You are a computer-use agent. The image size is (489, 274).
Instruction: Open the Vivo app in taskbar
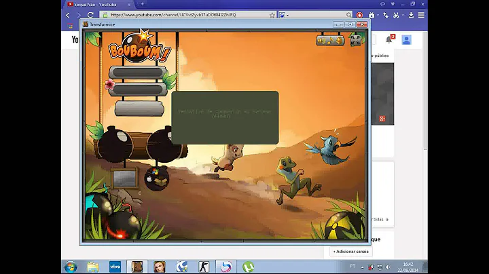tap(115, 267)
